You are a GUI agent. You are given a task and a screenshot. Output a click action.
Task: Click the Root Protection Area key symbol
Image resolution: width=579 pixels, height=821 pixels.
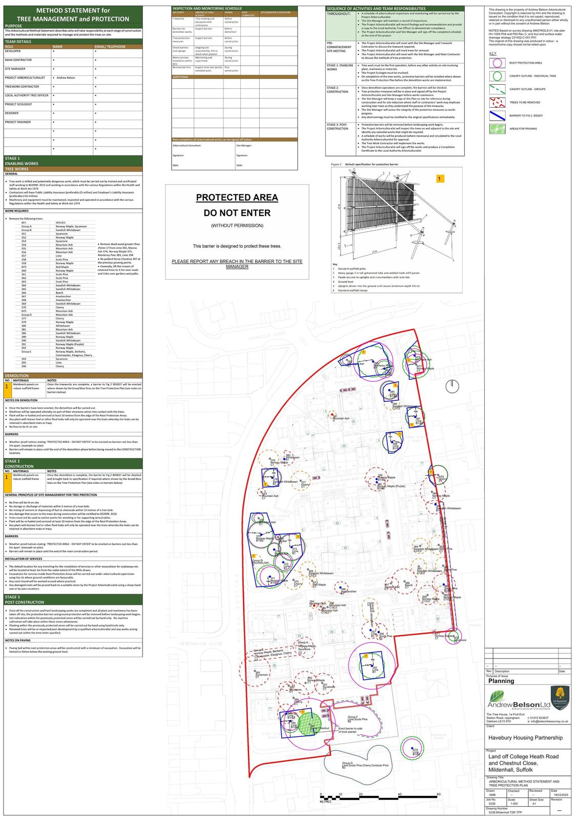[x=495, y=63]
